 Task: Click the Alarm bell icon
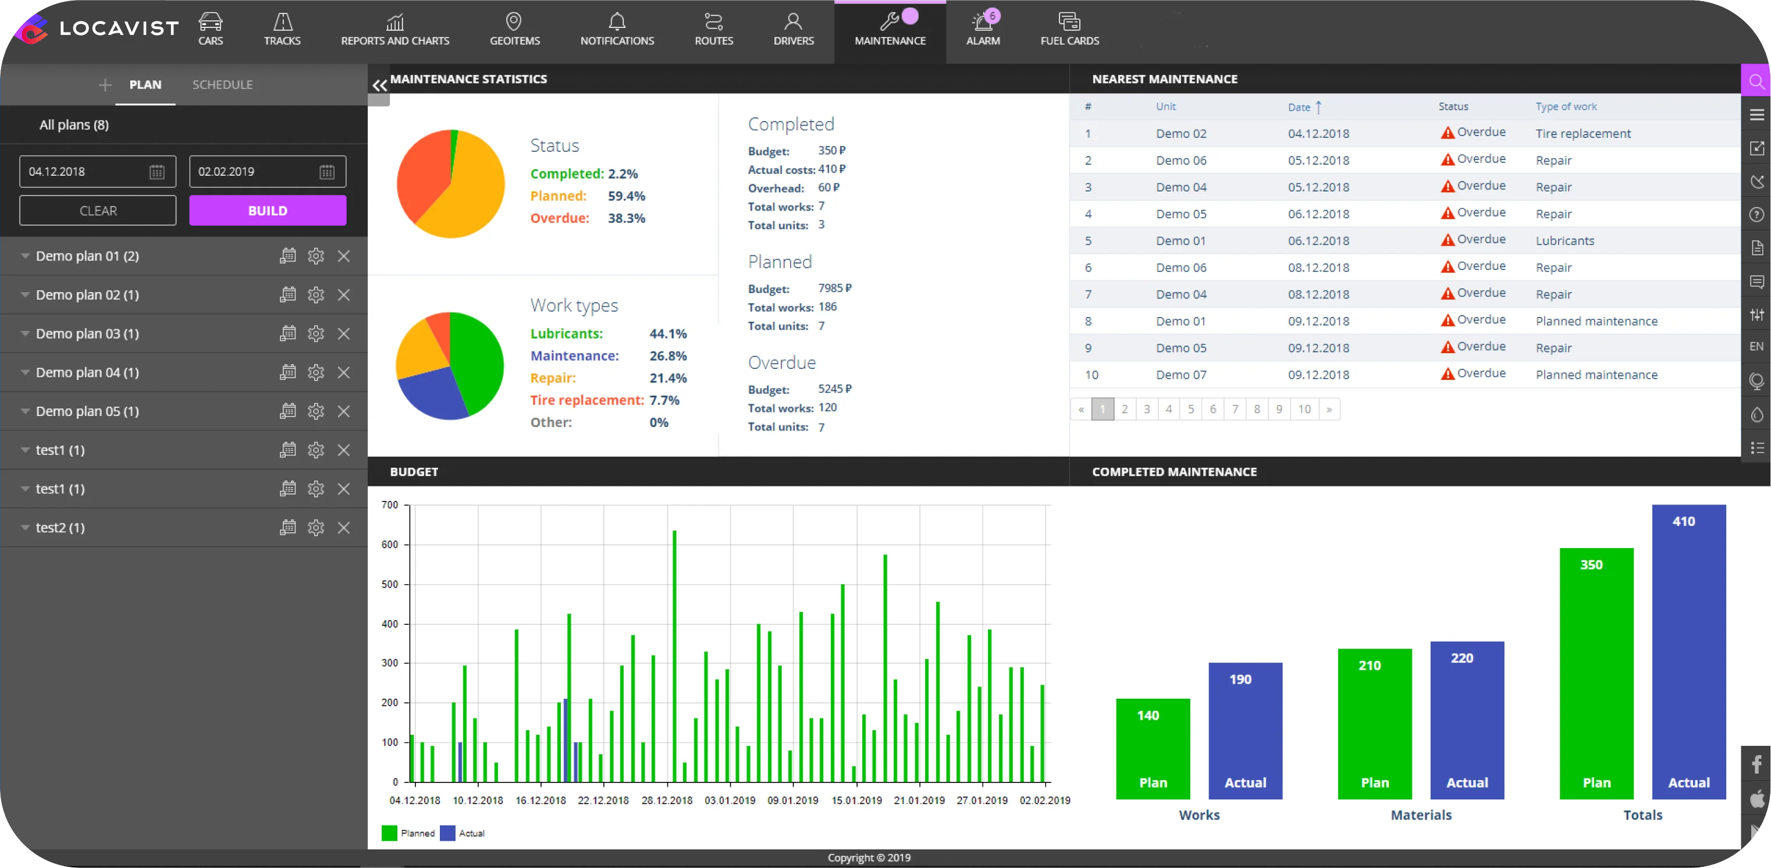pyautogui.click(x=981, y=22)
